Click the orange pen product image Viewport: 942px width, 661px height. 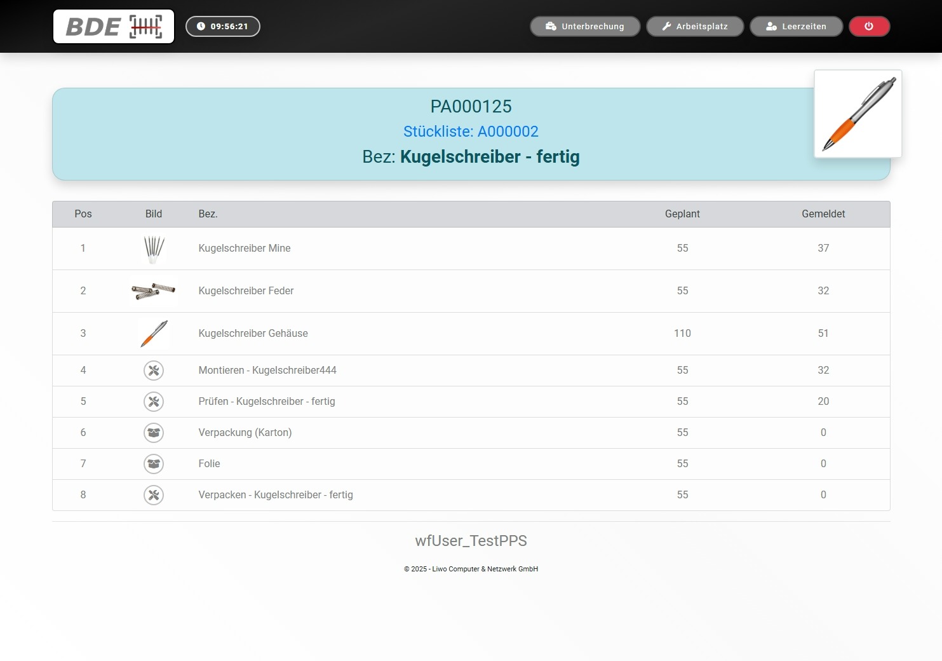pyautogui.click(x=858, y=114)
